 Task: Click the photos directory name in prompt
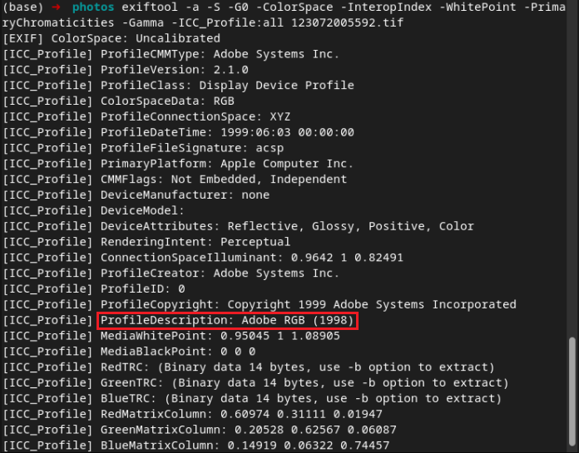point(92,7)
